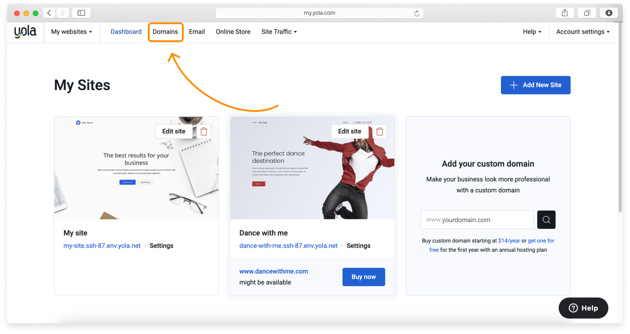The image size is (630, 334).
Task: Toggle the Safari sidebar icon
Action: pyautogui.click(x=81, y=13)
